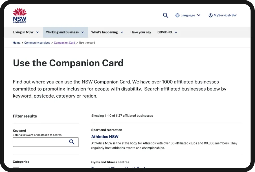
Task: Select the Working and business tab
Action: (63, 32)
